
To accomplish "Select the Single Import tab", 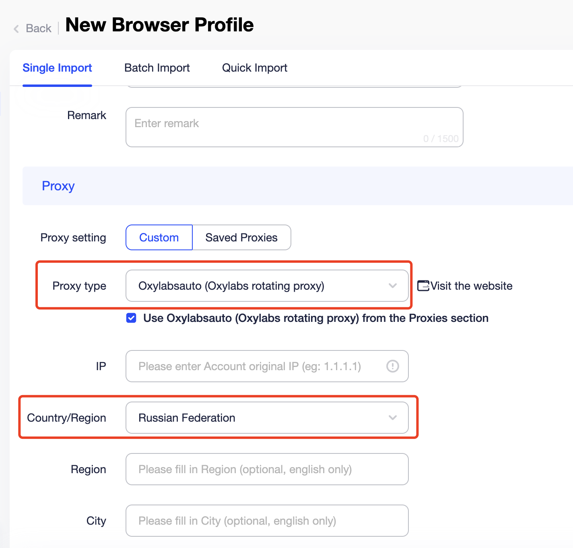I will pyautogui.click(x=57, y=68).
